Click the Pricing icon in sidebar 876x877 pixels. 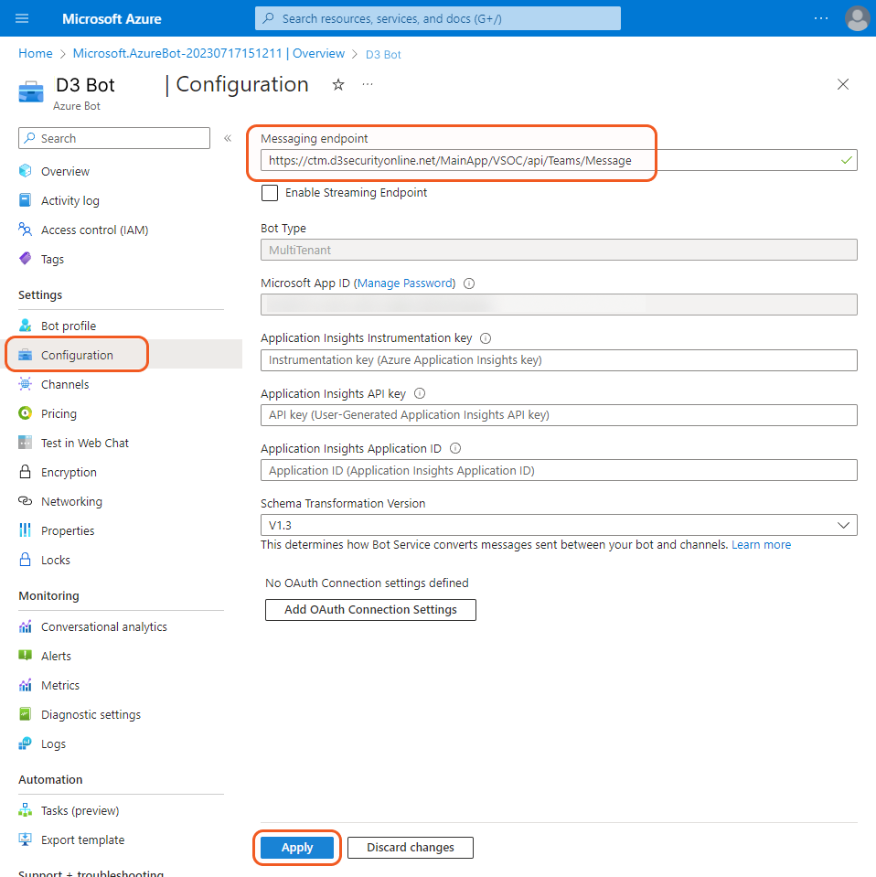[26, 413]
